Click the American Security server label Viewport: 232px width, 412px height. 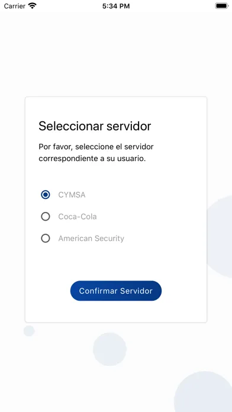click(x=91, y=239)
